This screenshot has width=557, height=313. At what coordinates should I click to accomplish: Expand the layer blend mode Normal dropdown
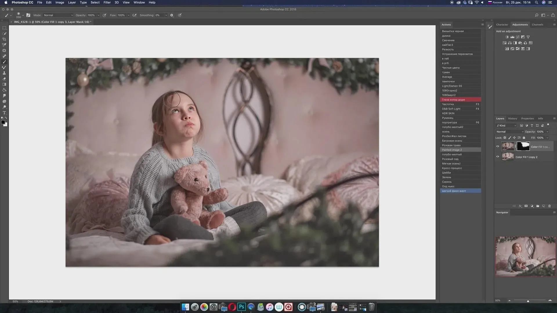(510, 132)
